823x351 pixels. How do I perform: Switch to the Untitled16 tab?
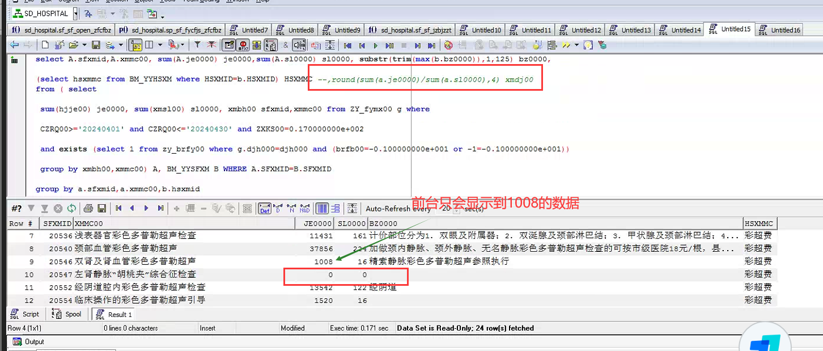pyautogui.click(x=779, y=30)
